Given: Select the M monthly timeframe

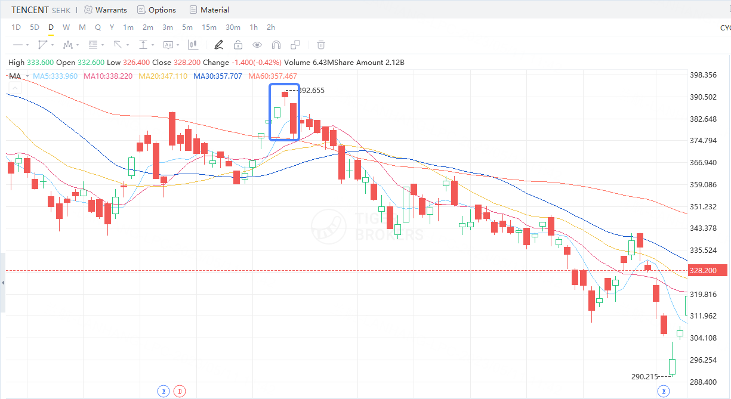Looking at the screenshot, I should tap(82, 27).
